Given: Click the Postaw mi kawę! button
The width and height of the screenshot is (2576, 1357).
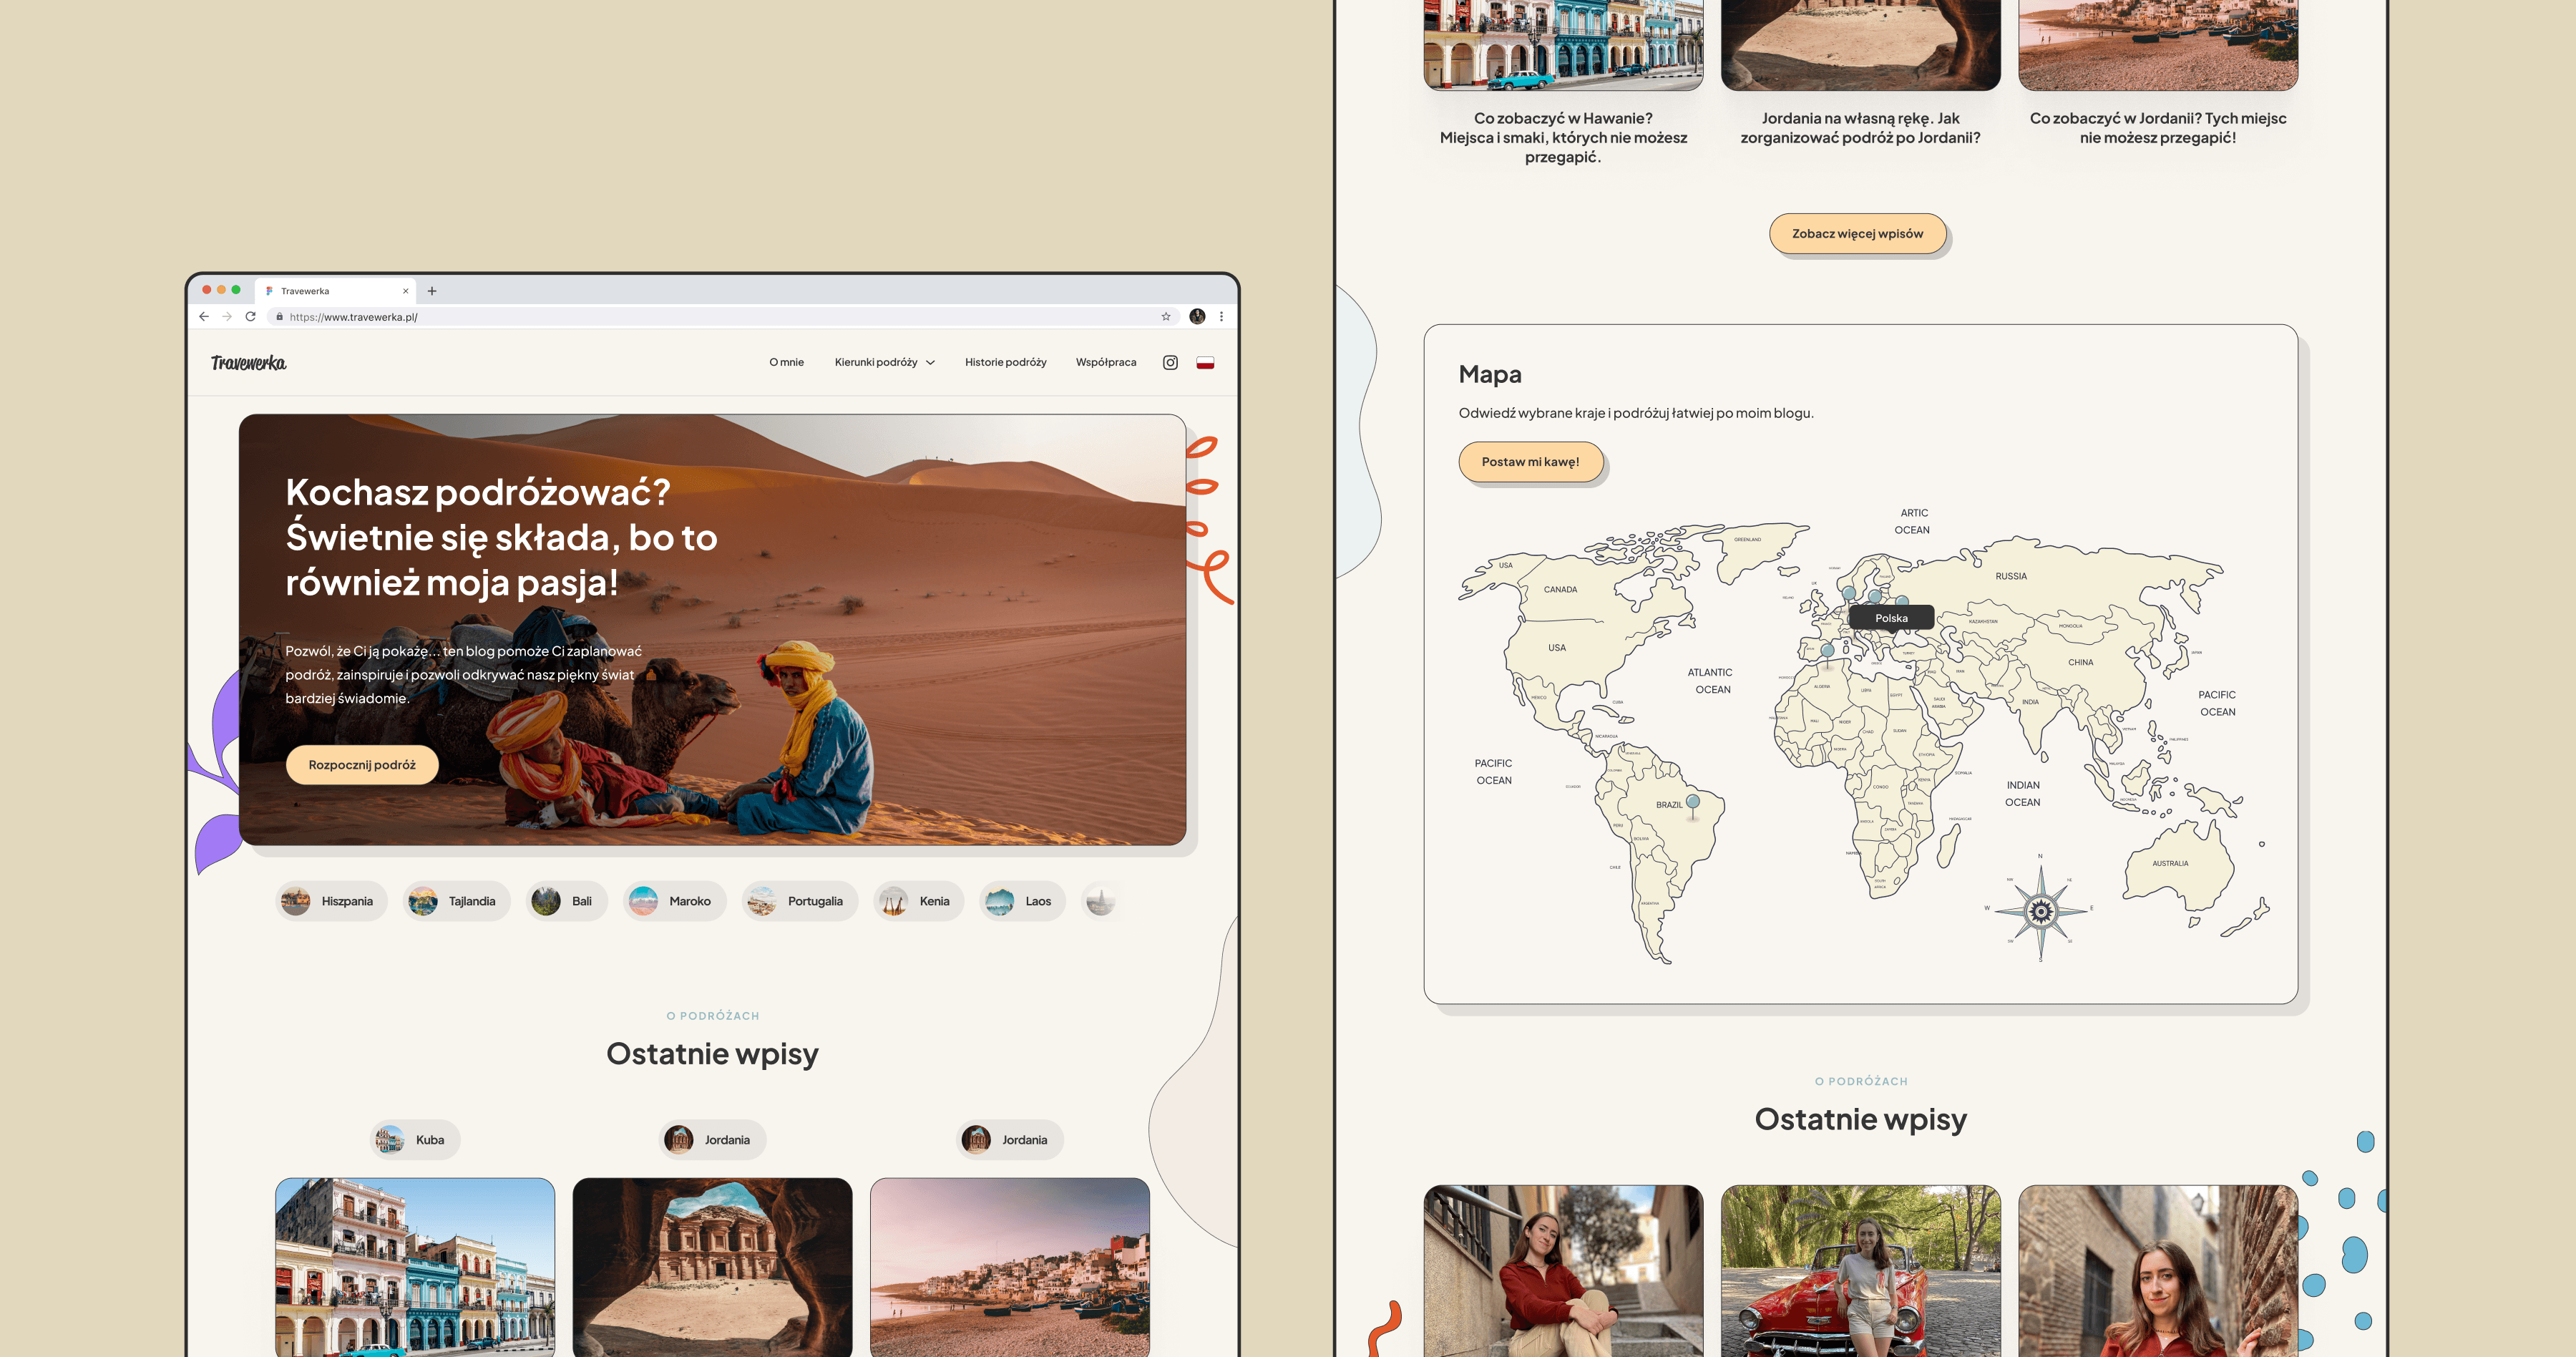Looking at the screenshot, I should pyautogui.click(x=1530, y=462).
